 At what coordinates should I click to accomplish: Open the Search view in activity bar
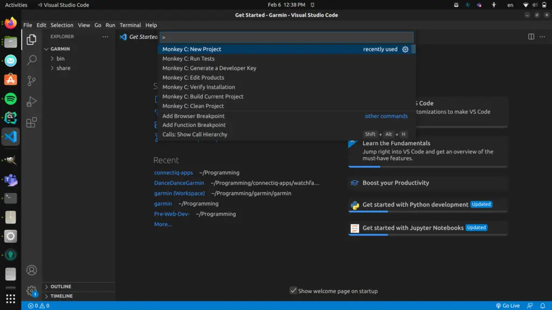tap(32, 60)
